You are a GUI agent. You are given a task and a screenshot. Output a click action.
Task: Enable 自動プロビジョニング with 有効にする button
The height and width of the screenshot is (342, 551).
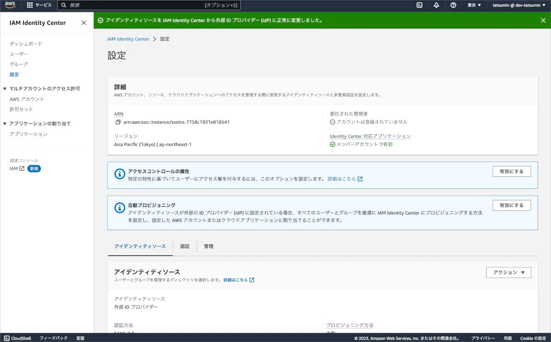tap(511, 205)
